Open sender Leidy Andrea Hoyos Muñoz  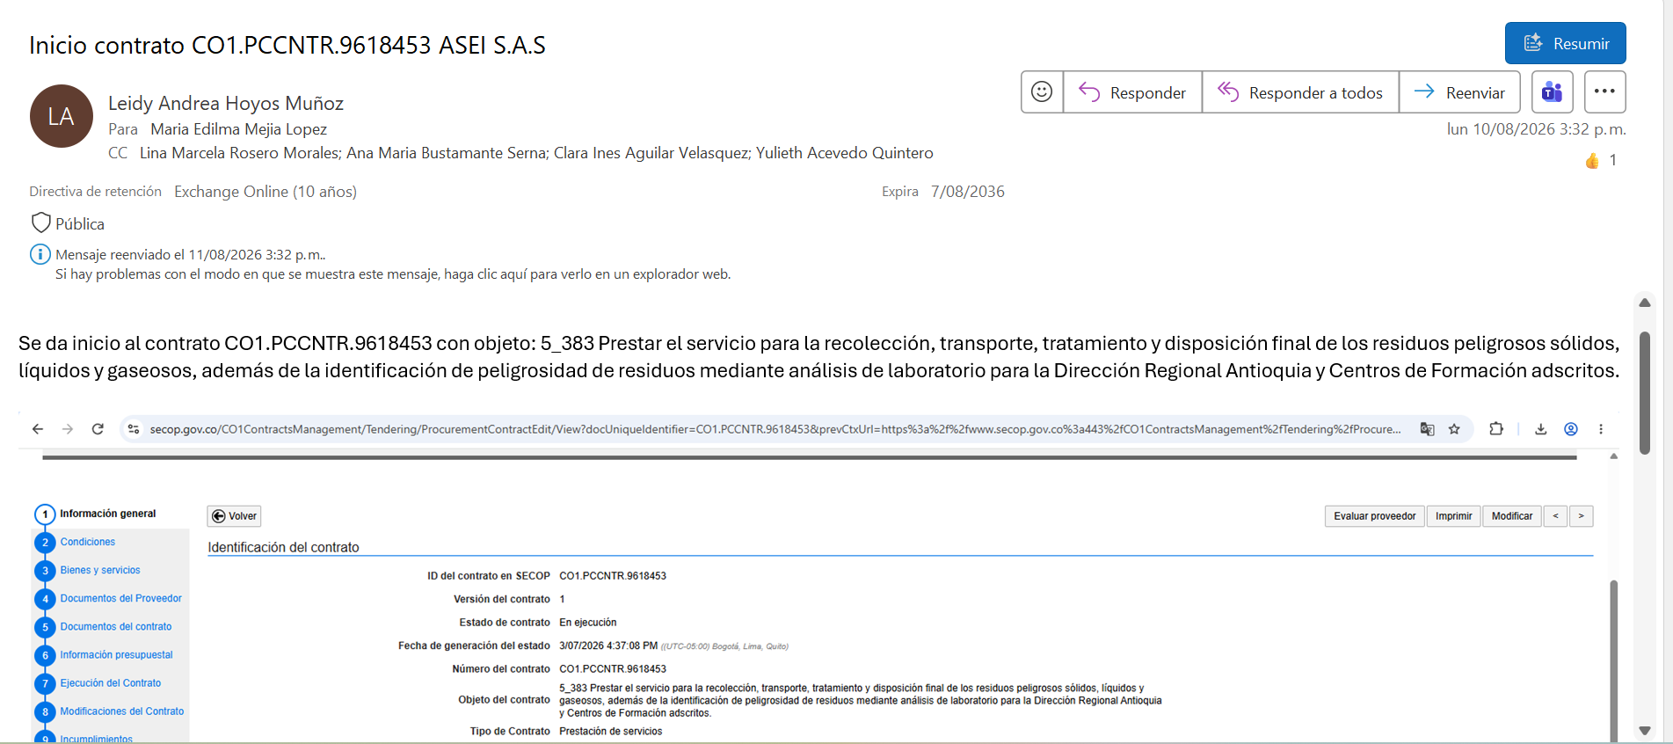[x=226, y=103]
